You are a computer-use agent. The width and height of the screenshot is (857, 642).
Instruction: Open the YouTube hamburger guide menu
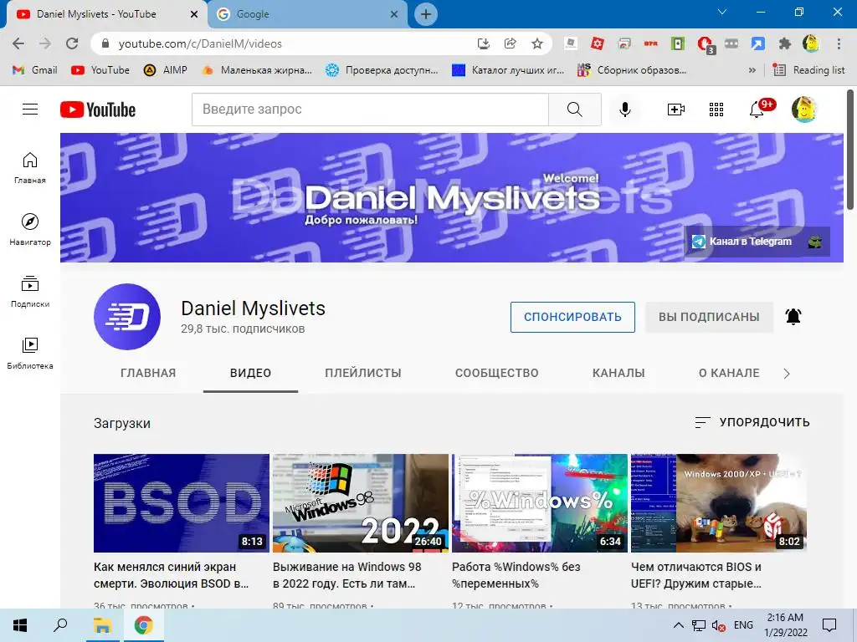[30, 110]
